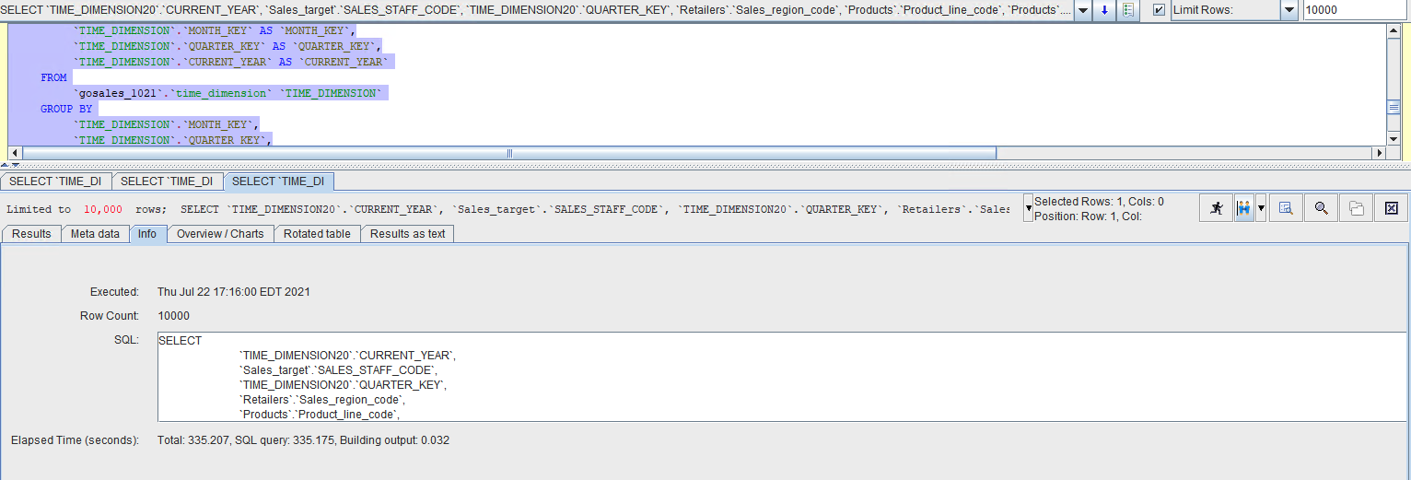The width and height of the screenshot is (1411, 480).
Task: Click the blue down-arrow icon beside SQL history
Action: pos(1104,10)
